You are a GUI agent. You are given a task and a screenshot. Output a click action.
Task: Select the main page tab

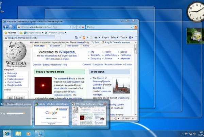[39, 46]
